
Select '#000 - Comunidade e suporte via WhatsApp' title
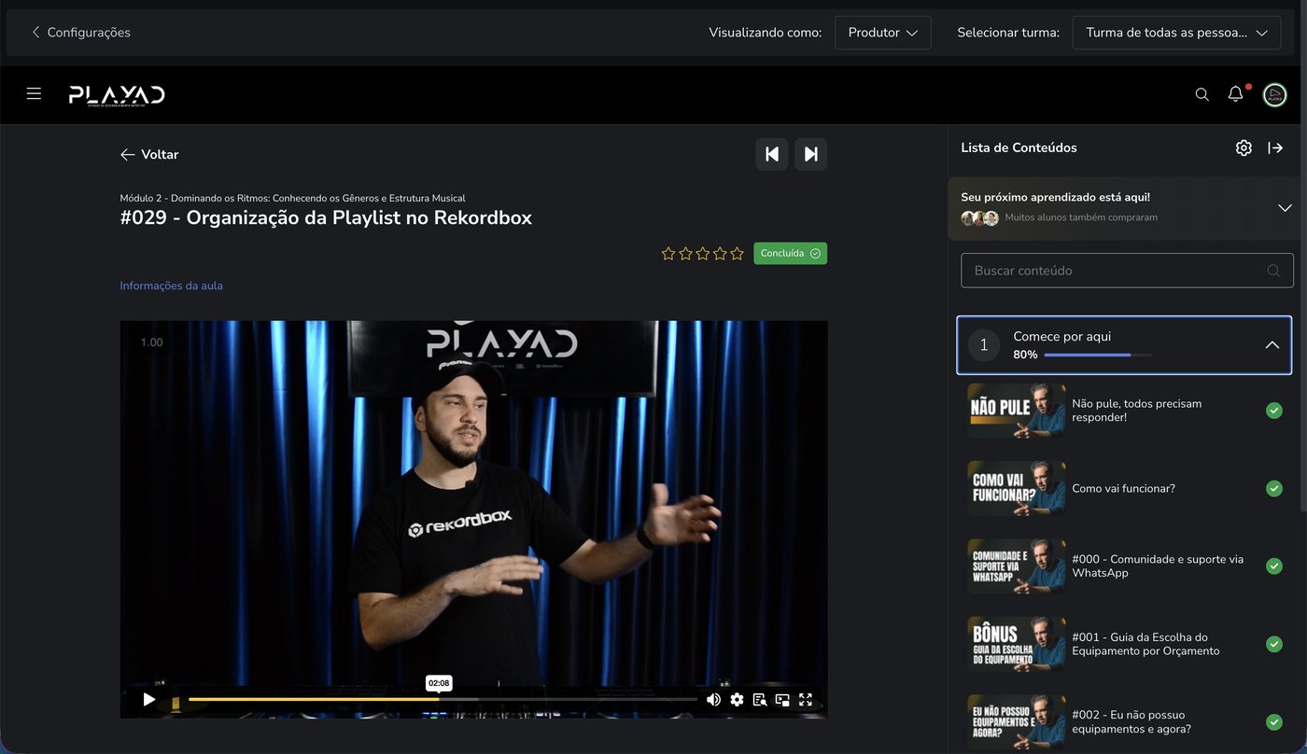(1158, 565)
